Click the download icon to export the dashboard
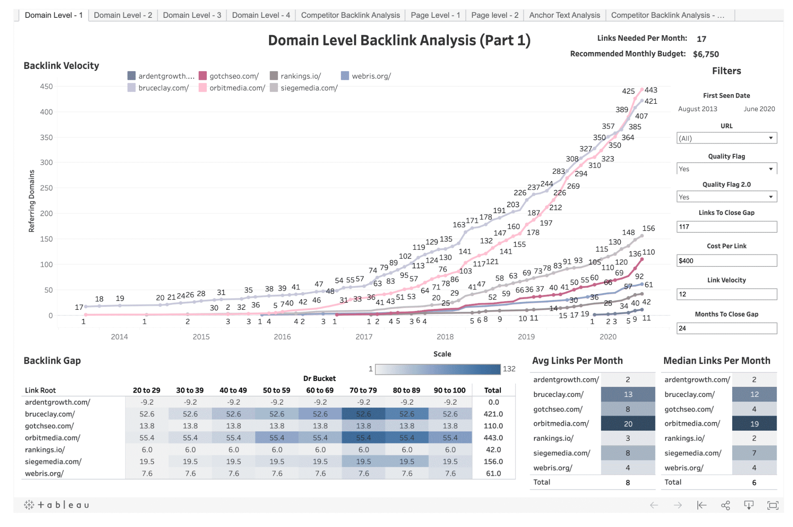The height and width of the screenshot is (527, 793). coord(750,505)
